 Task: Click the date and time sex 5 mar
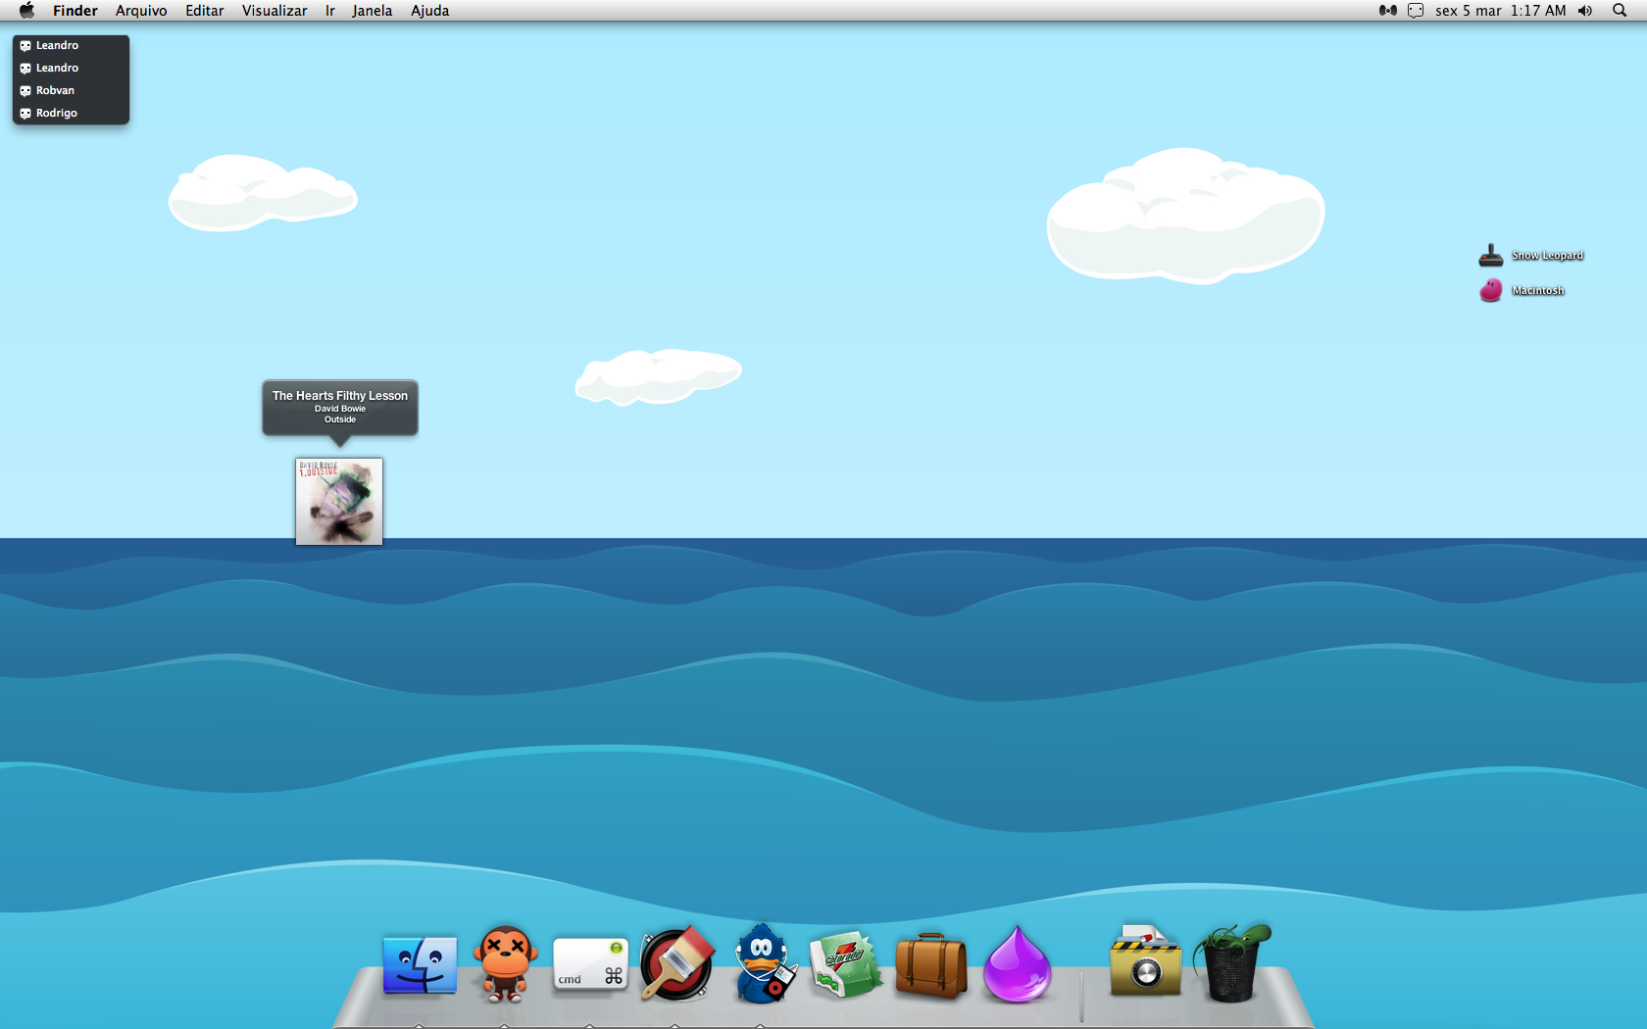(x=1501, y=11)
